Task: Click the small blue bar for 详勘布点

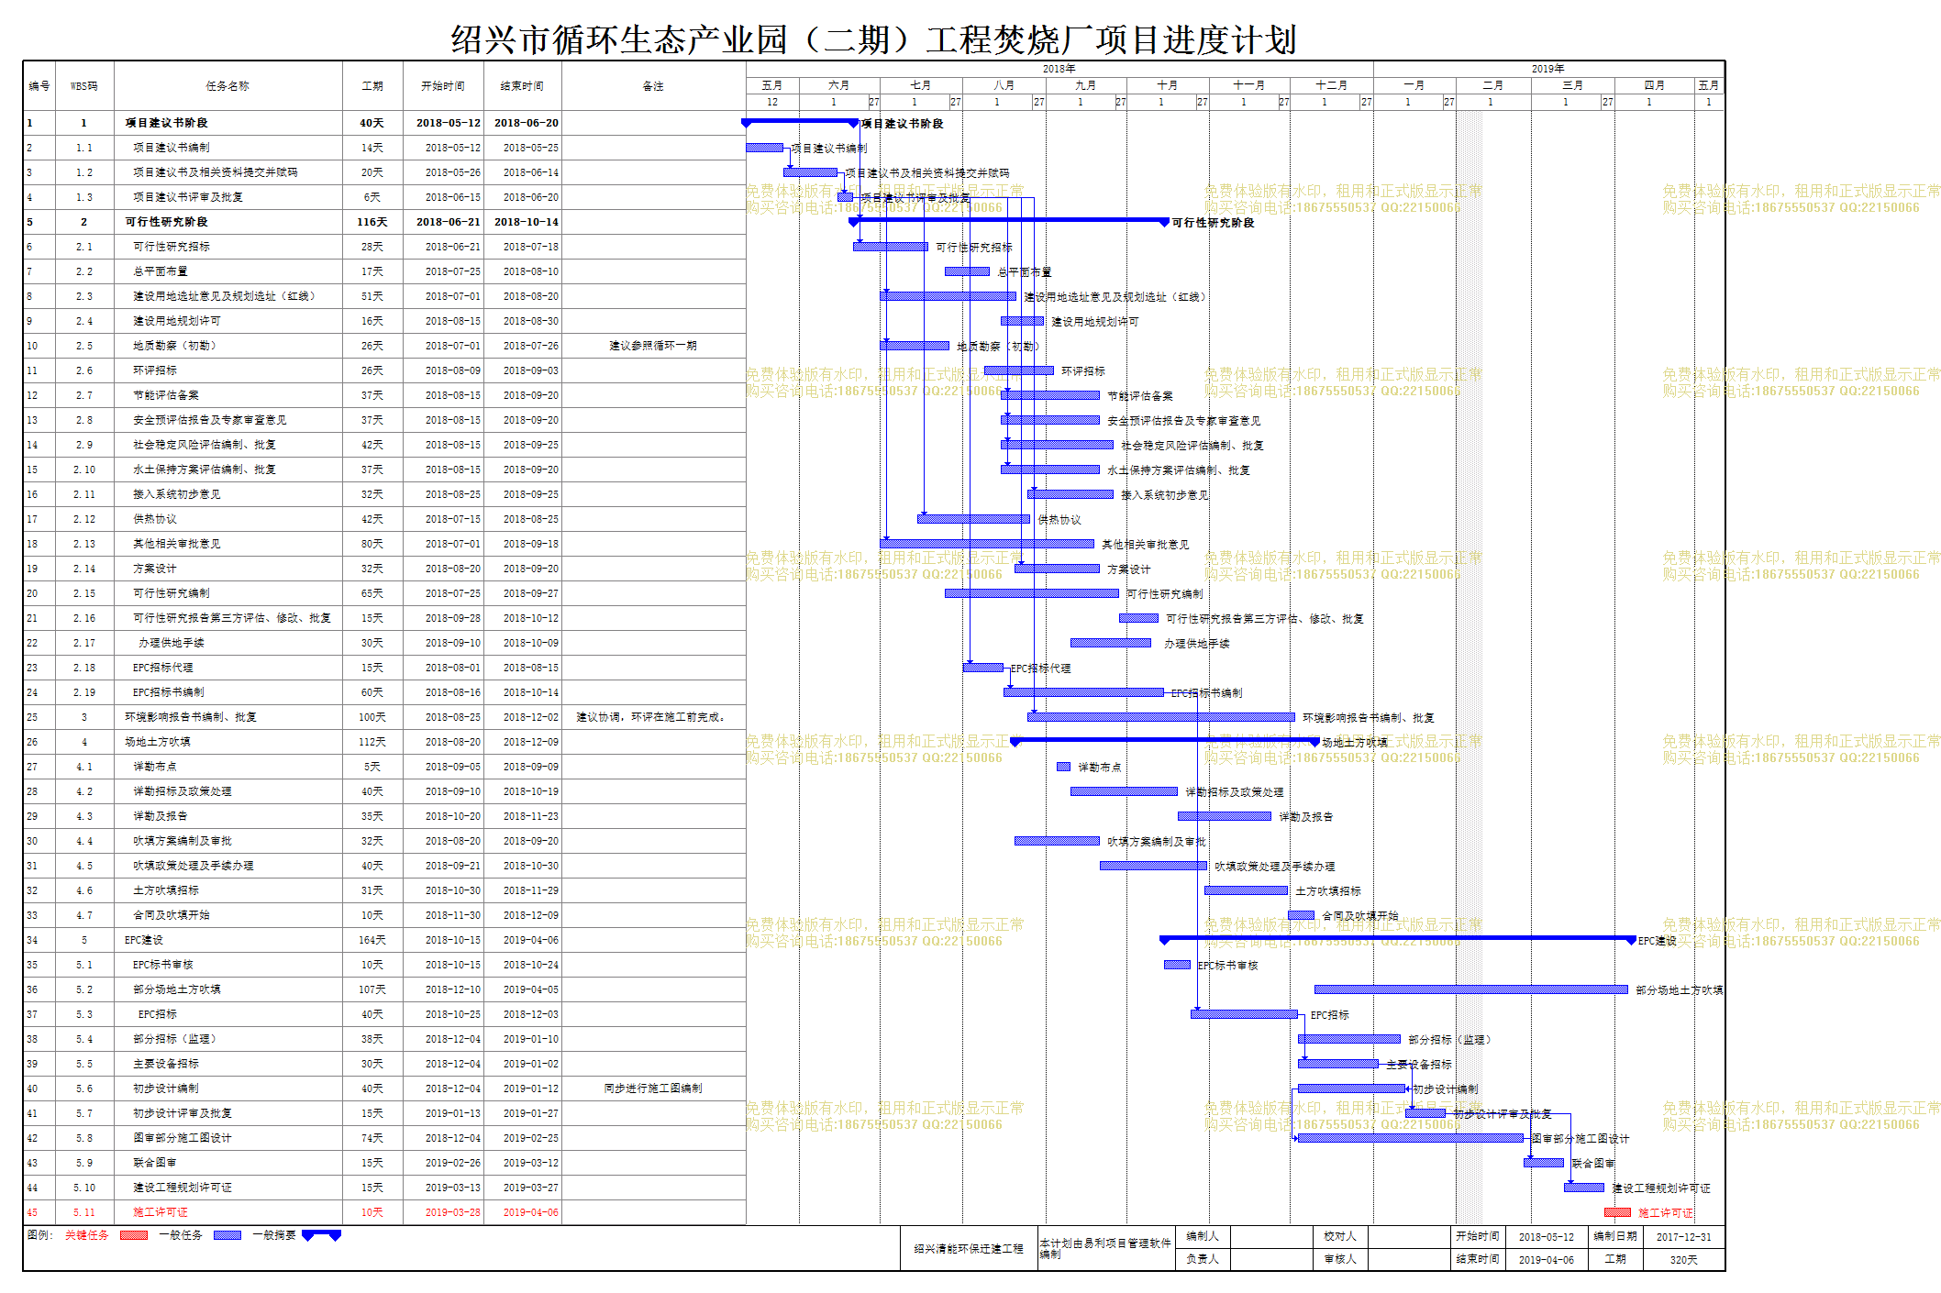Action: pyautogui.click(x=1064, y=767)
